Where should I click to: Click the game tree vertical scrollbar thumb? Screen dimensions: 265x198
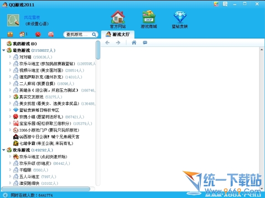click(98, 50)
